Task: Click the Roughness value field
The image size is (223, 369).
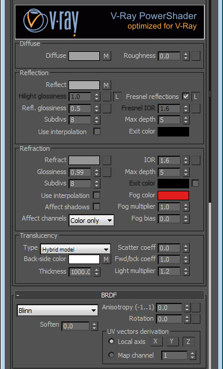Action: 169,56
